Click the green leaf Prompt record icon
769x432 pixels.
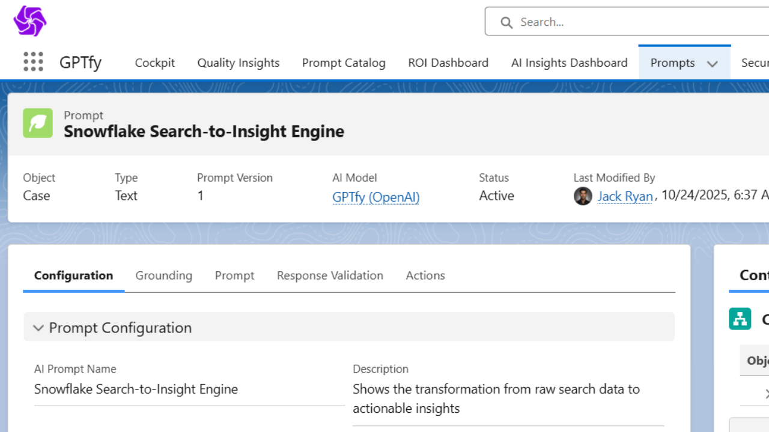(x=38, y=123)
